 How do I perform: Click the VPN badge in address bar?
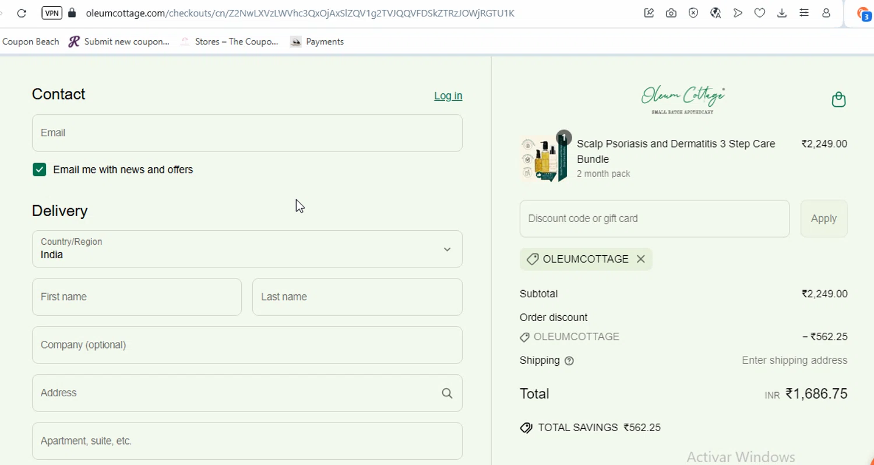click(x=52, y=13)
